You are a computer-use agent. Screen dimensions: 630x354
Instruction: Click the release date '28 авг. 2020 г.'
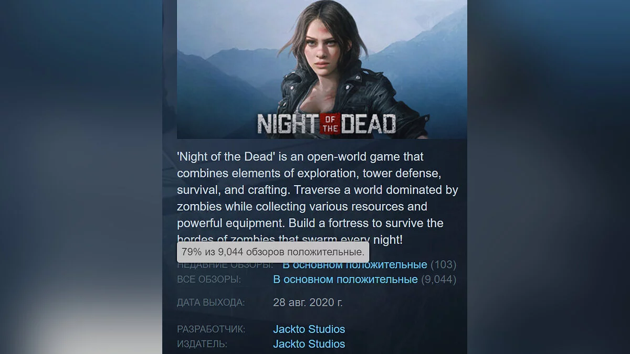click(308, 303)
